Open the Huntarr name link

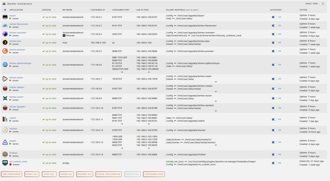pos(13,129)
